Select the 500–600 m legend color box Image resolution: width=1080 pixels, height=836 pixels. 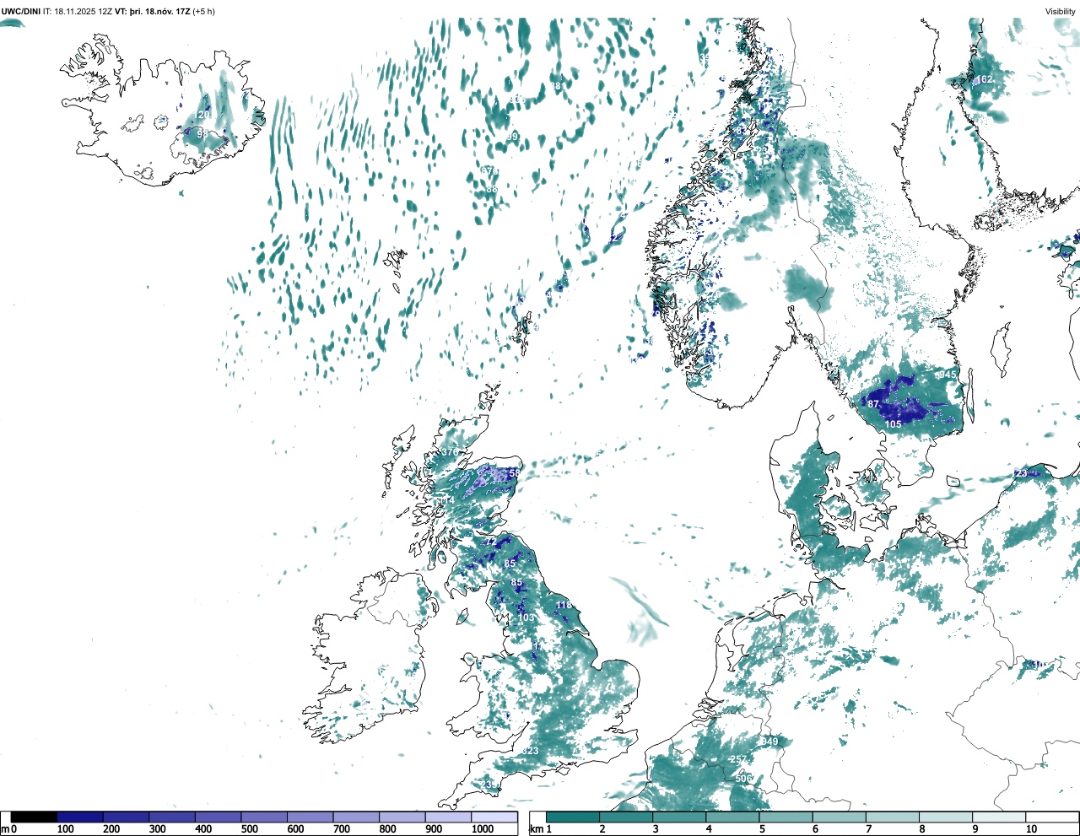tap(264, 817)
